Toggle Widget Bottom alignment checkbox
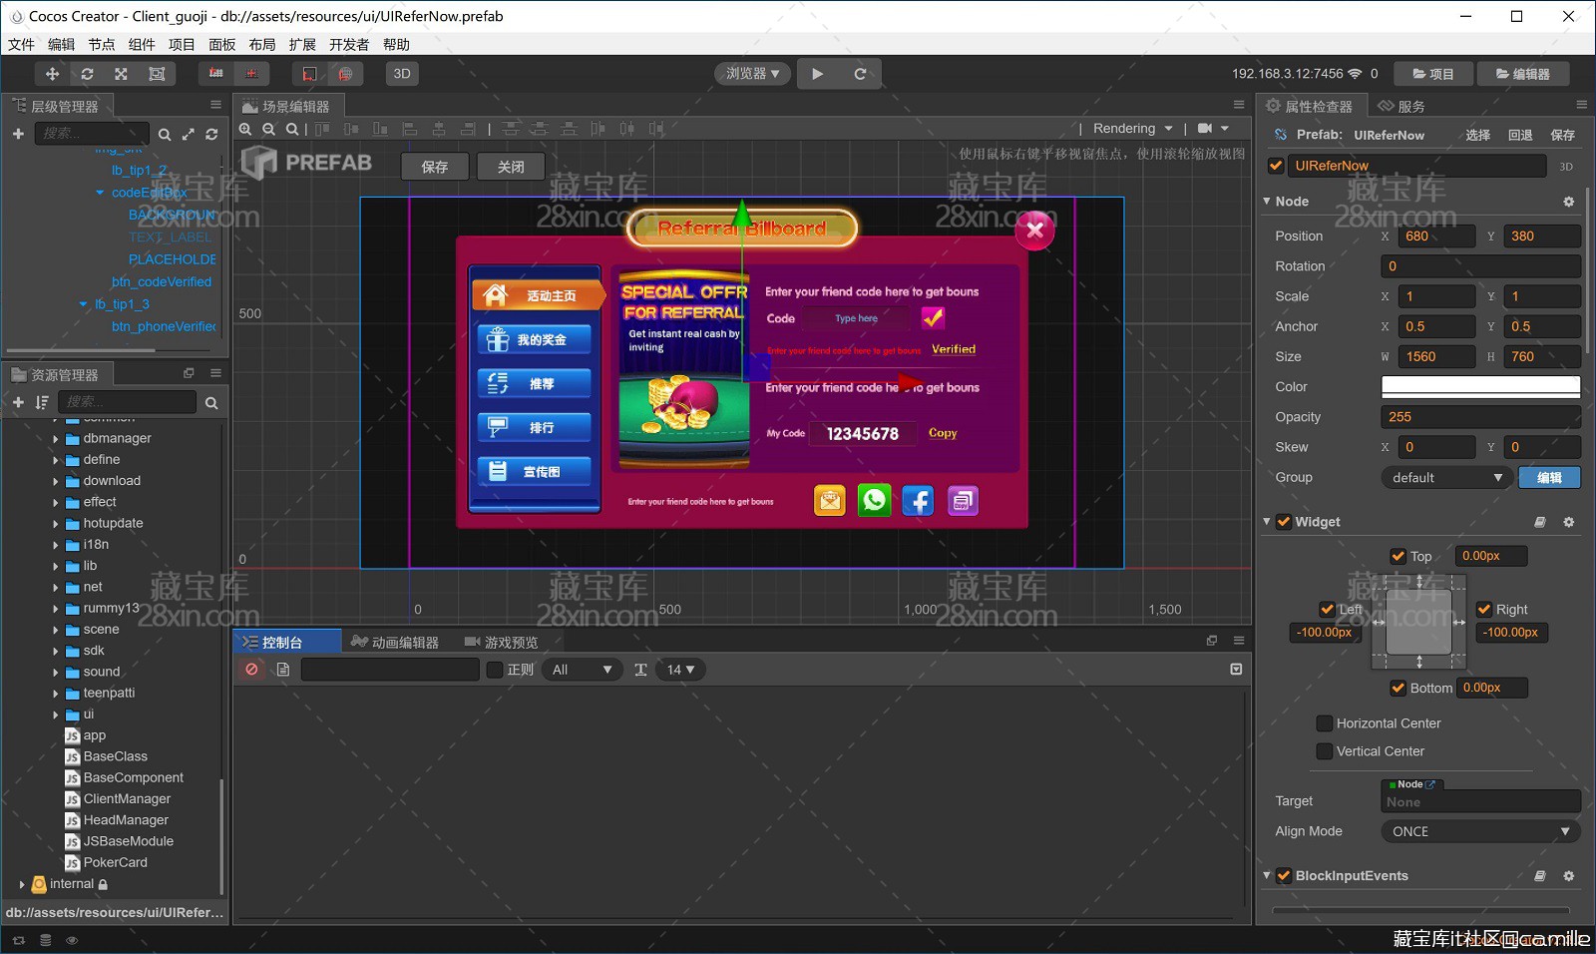 [x=1398, y=689]
